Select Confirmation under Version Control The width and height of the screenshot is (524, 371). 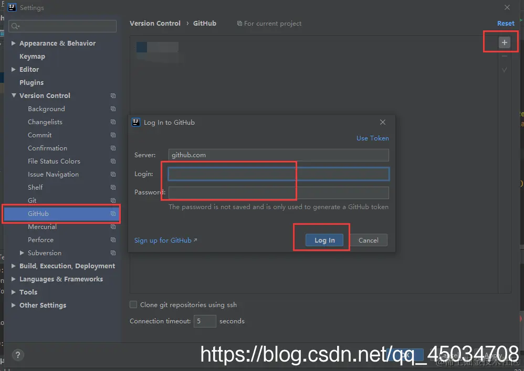point(47,148)
